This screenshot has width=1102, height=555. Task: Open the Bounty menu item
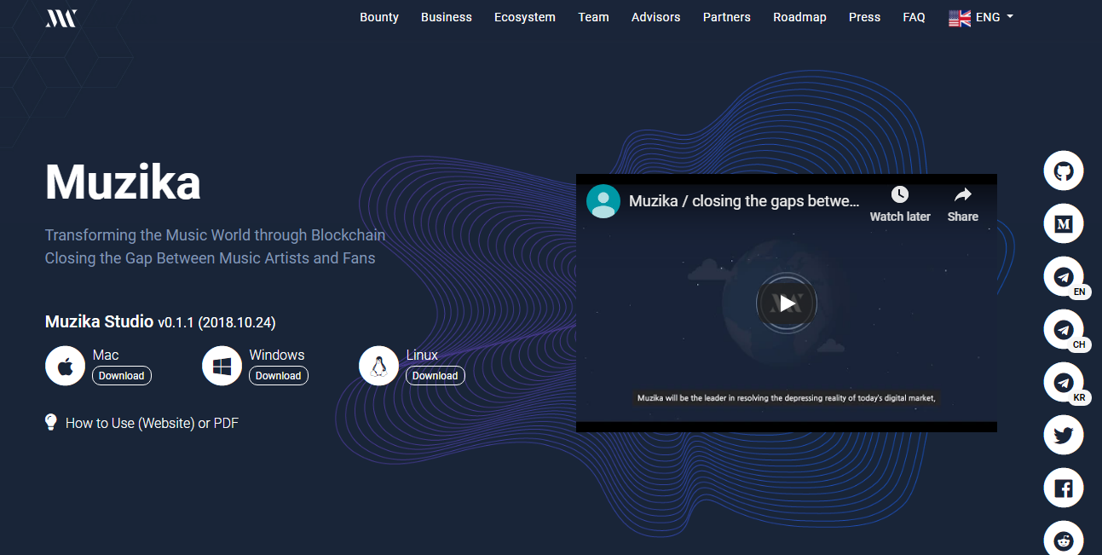pos(378,17)
